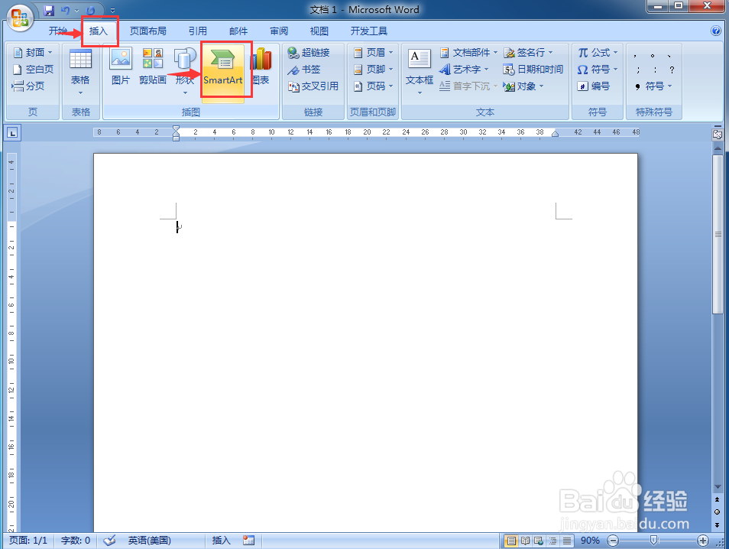Click the tab stop selector button
This screenshot has width=729, height=549.
(12, 134)
